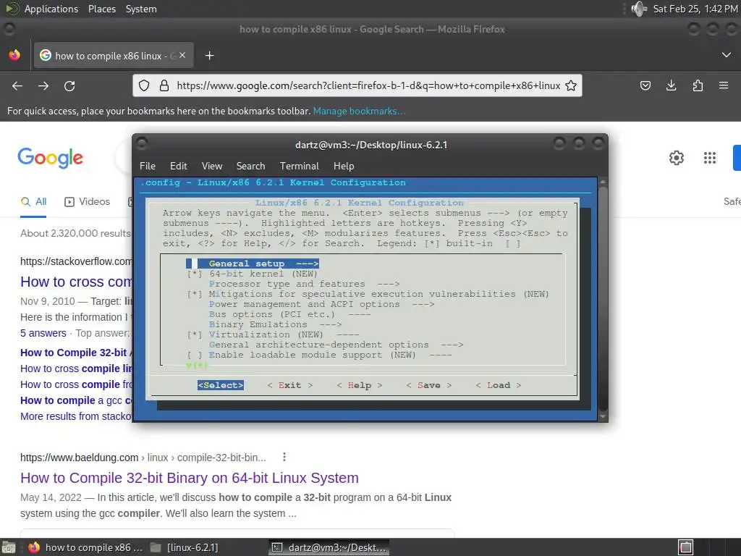The image size is (741, 556).
Task: Open the '5 answers' link
Action: (43, 333)
